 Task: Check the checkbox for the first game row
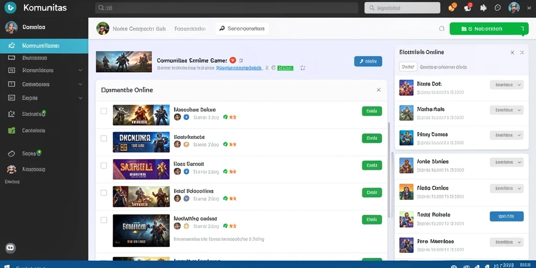[104, 111]
